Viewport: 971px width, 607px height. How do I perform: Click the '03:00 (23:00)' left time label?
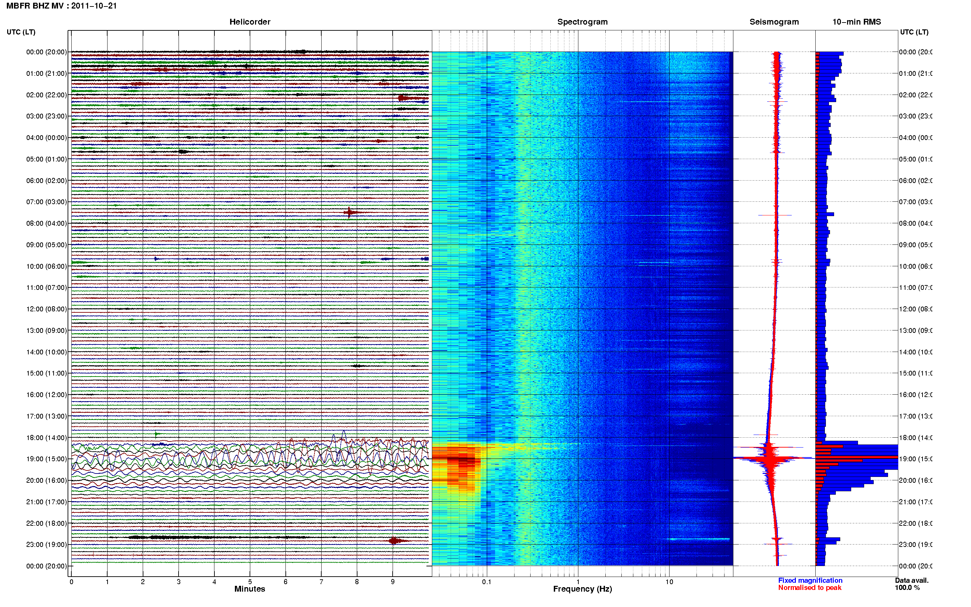point(46,116)
